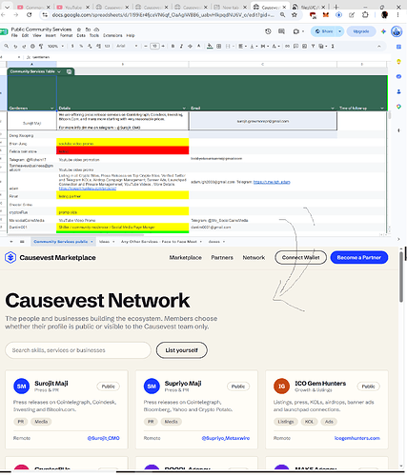Focus the search skills, services input

coord(78,350)
